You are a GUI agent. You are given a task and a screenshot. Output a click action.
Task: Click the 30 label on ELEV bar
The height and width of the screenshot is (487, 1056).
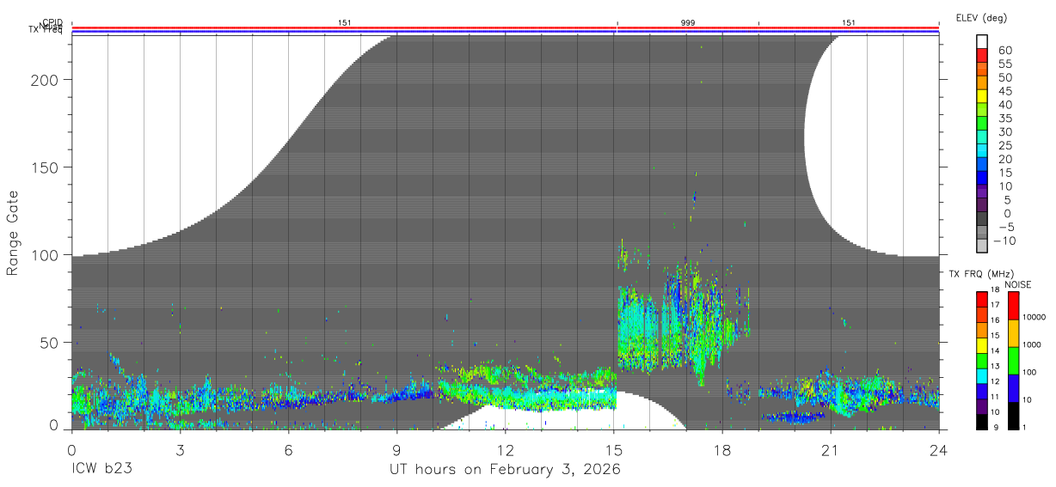tap(1005, 132)
